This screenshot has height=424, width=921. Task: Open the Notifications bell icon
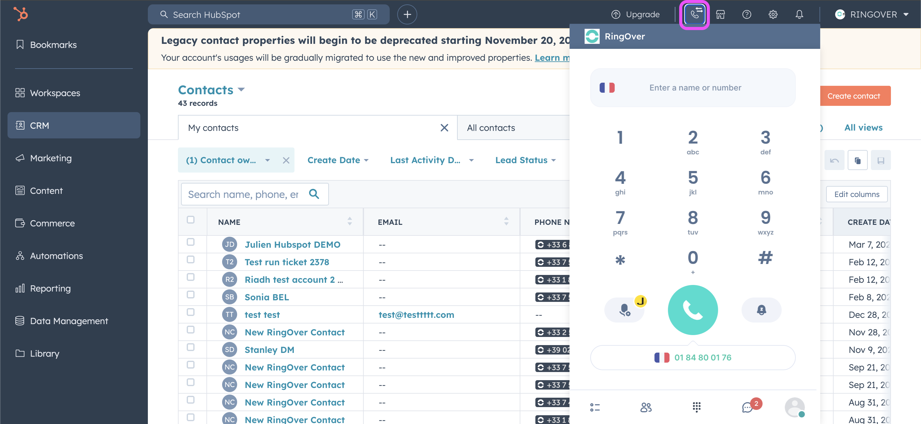(799, 14)
